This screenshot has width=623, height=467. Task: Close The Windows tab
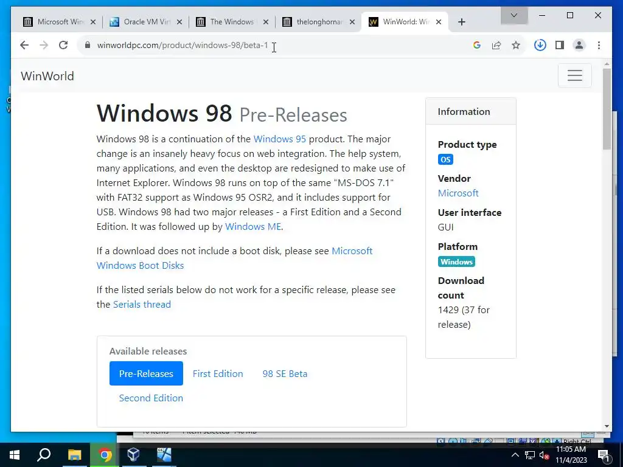click(x=266, y=22)
